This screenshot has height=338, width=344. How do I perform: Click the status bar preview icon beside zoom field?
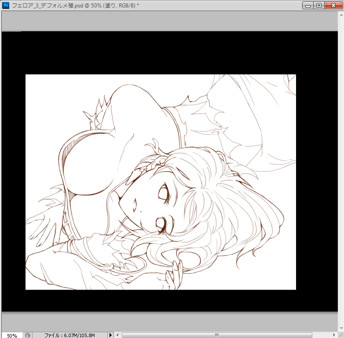28,335
